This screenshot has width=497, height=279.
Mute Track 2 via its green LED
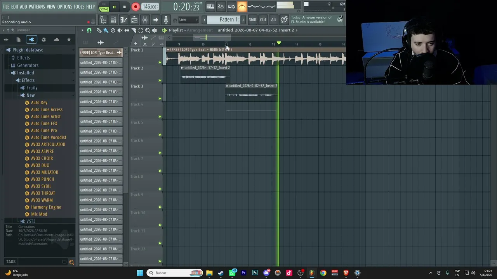tap(160, 81)
